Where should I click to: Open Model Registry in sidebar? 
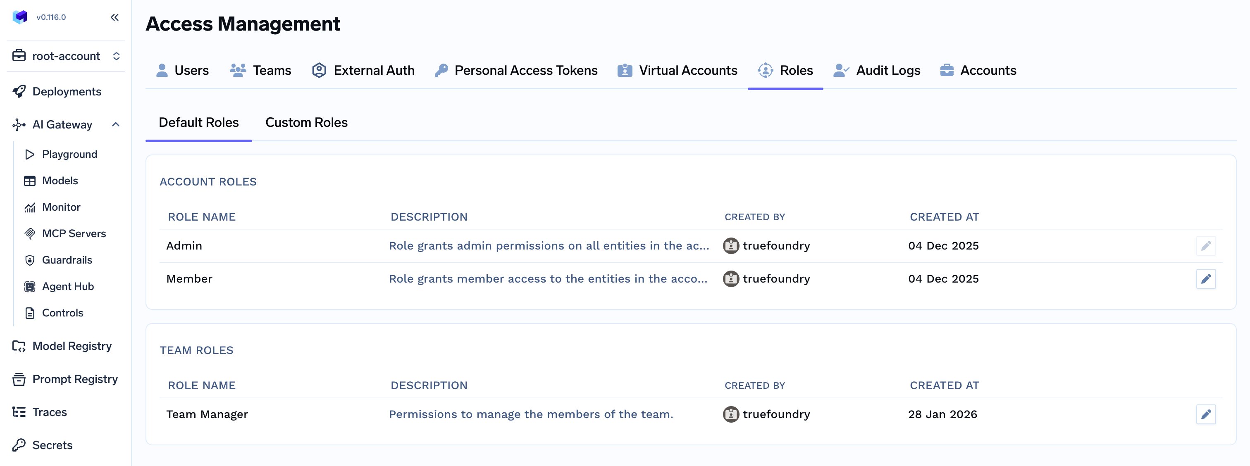click(72, 346)
